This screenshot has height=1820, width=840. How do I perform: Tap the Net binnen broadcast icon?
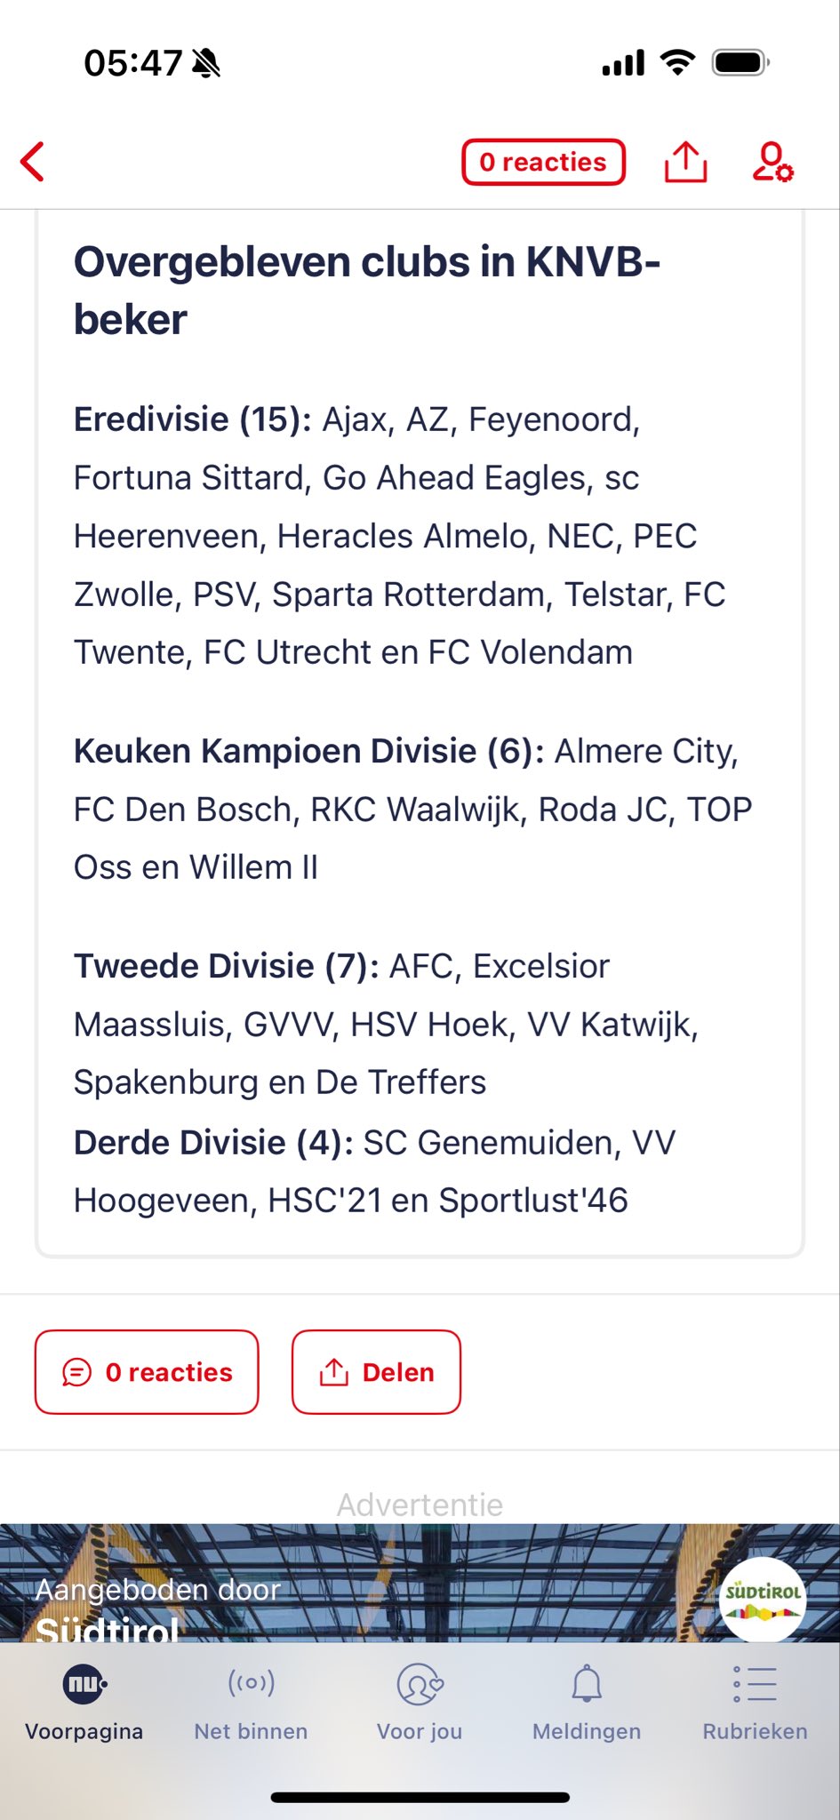252,1682
